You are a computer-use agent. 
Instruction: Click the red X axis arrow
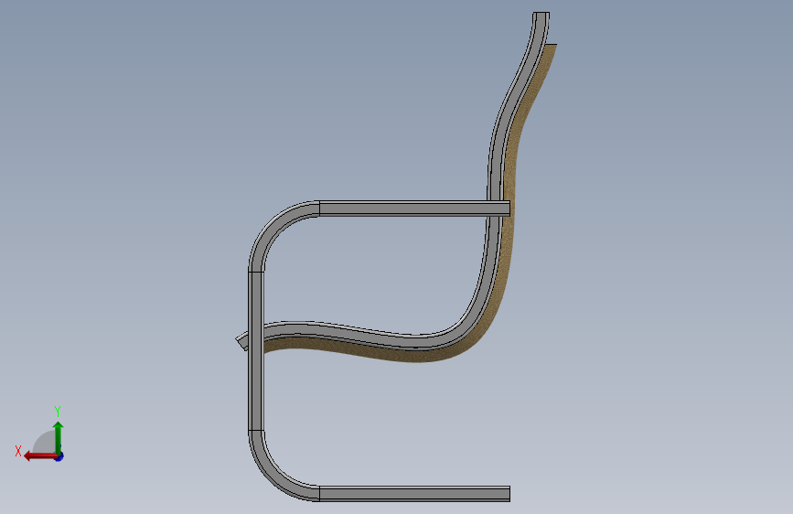[39, 456]
